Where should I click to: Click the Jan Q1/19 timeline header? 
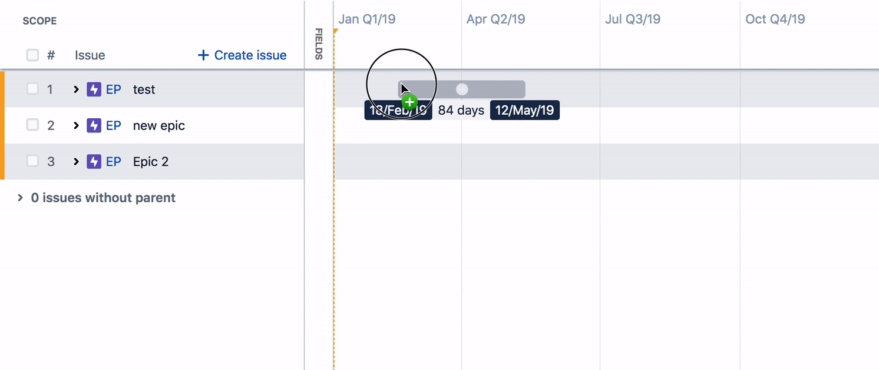pyautogui.click(x=366, y=19)
